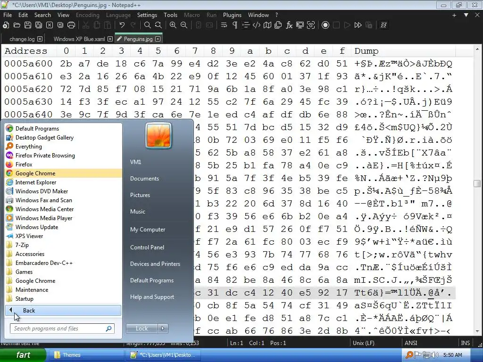483x362 pixels.
Task: Expand the 7-Zip folder in Start menu
Action: (x=63, y=245)
